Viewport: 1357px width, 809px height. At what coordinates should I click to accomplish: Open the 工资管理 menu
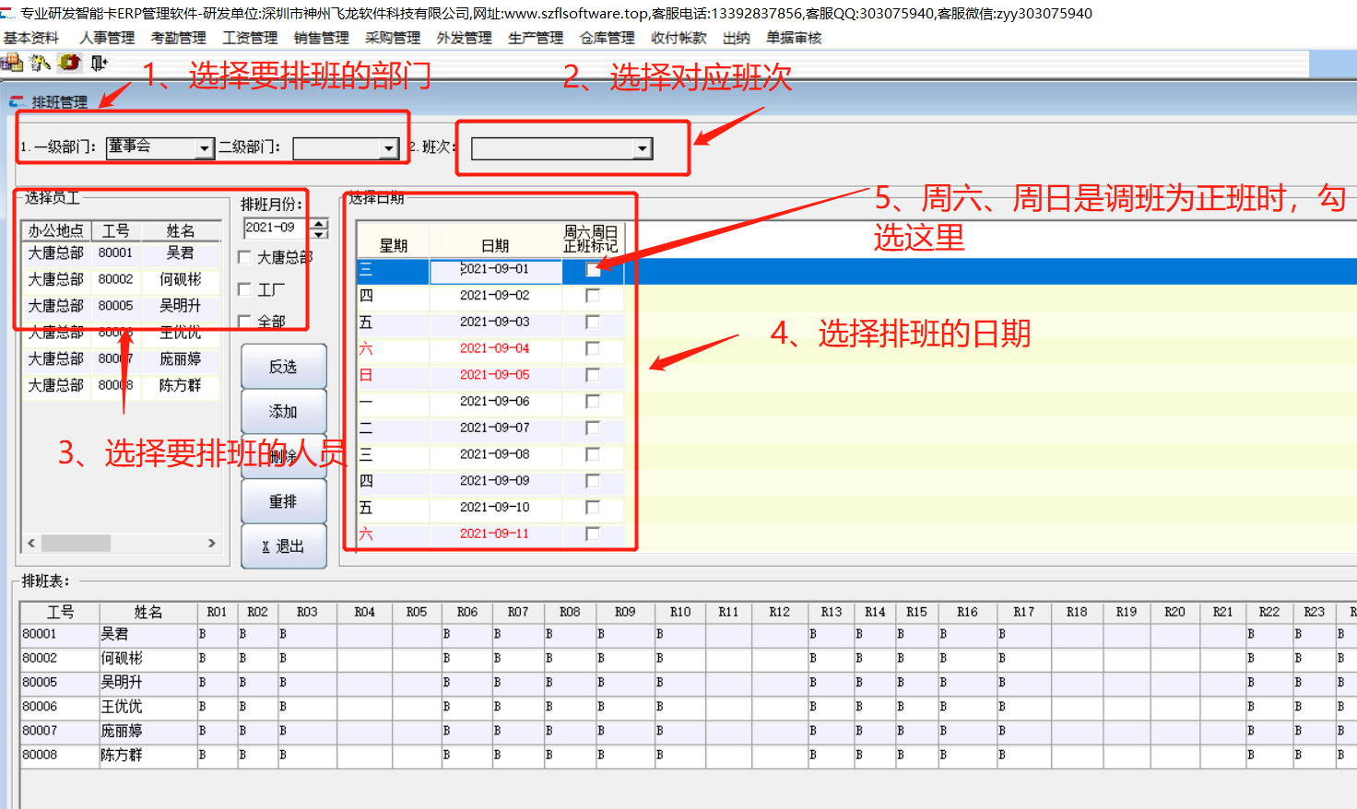click(x=250, y=38)
